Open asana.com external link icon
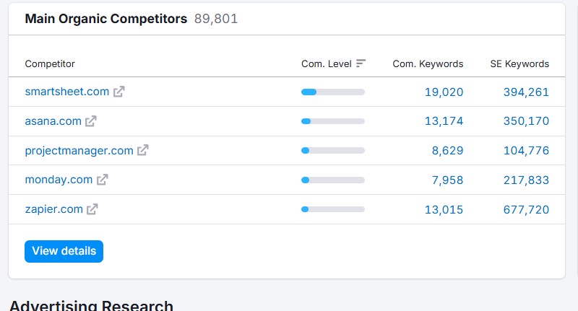The image size is (578, 311). point(91,121)
